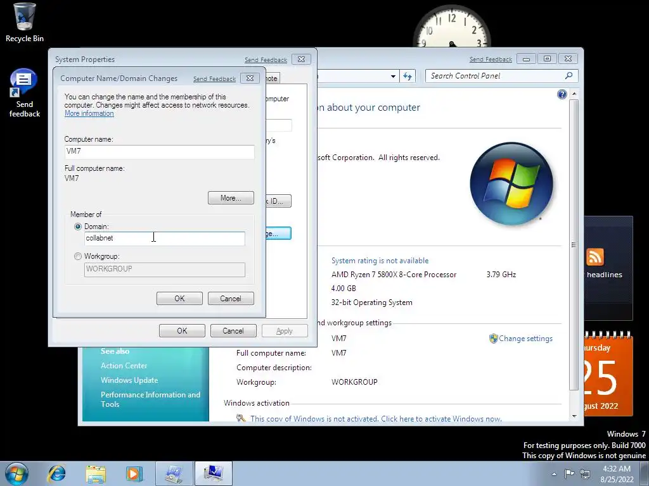This screenshot has height=486, width=649.
Task: Open the address bar dropdown arrow
Action: coord(393,76)
